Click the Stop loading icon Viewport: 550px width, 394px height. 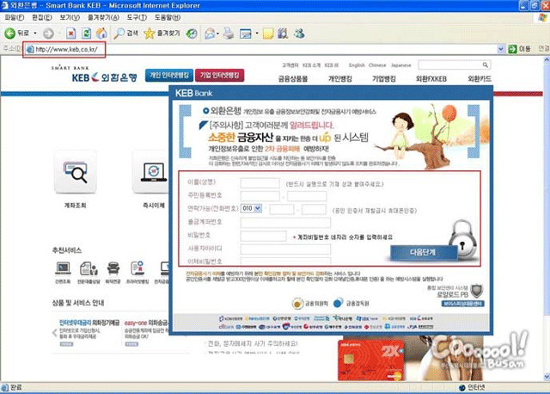(71, 34)
